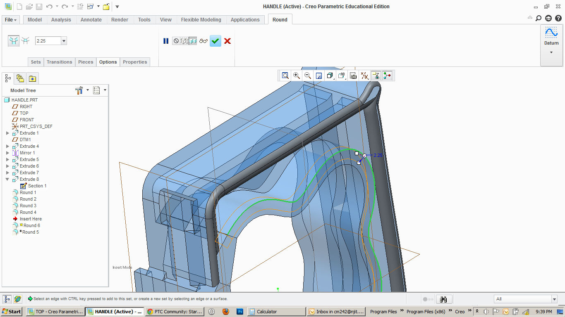The width and height of the screenshot is (565, 317).
Task: Open the Transitions panel tab
Action: (x=60, y=62)
